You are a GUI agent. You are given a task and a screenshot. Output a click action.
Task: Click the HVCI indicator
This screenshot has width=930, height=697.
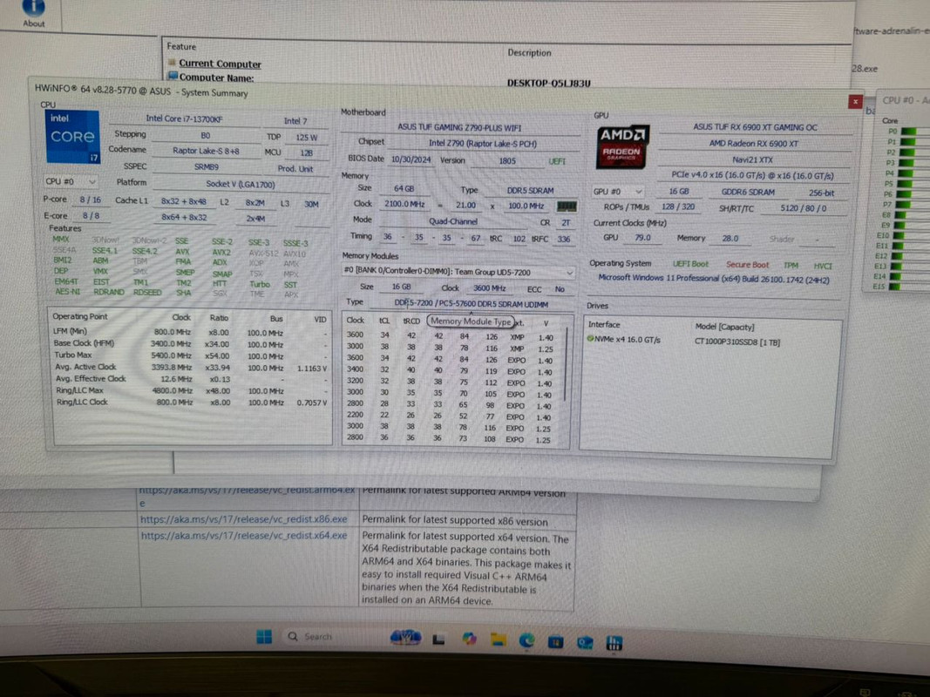click(823, 266)
